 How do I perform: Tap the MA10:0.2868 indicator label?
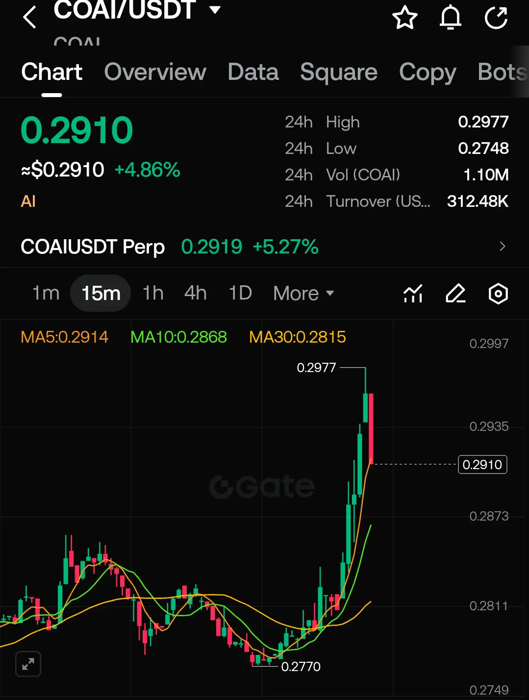coord(178,337)
